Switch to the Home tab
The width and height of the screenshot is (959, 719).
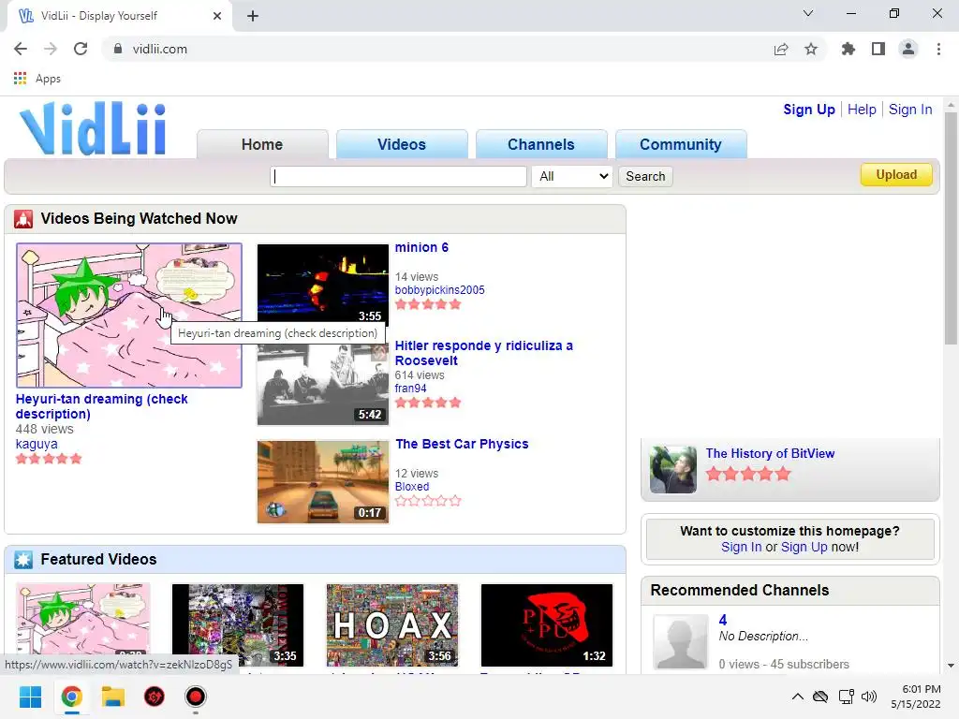pyautogui.click(x=262, y=144)
